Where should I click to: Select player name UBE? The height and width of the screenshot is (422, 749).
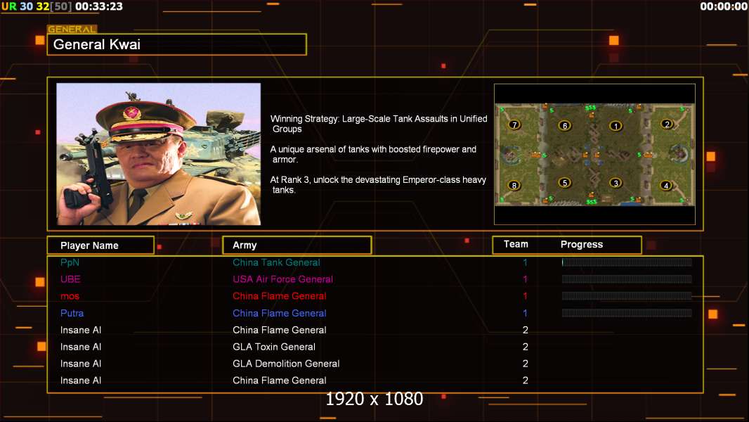point(70,279)
